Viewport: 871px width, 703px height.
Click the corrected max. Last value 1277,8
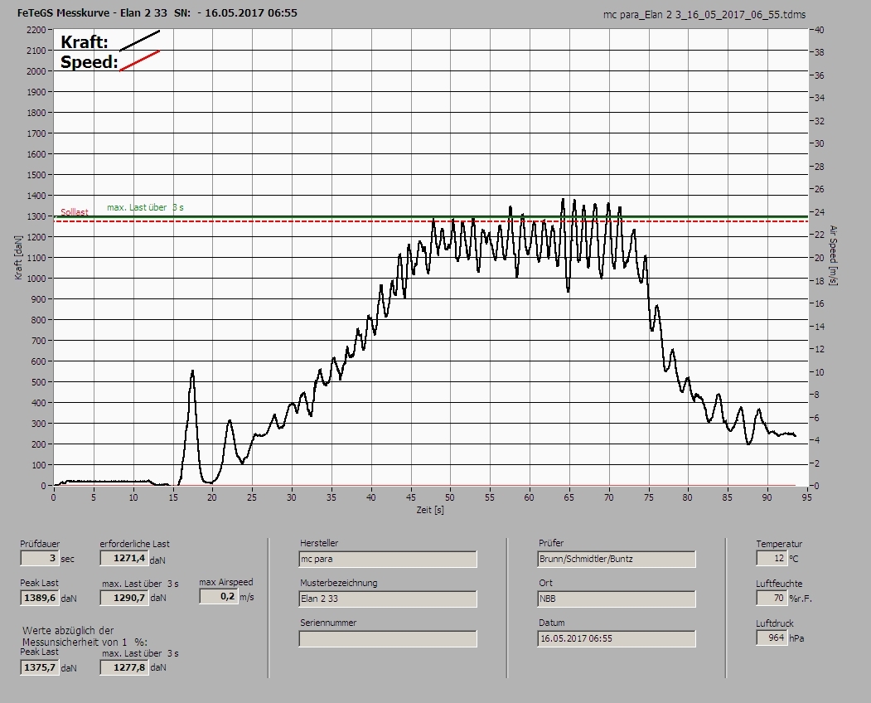[123, 667]
